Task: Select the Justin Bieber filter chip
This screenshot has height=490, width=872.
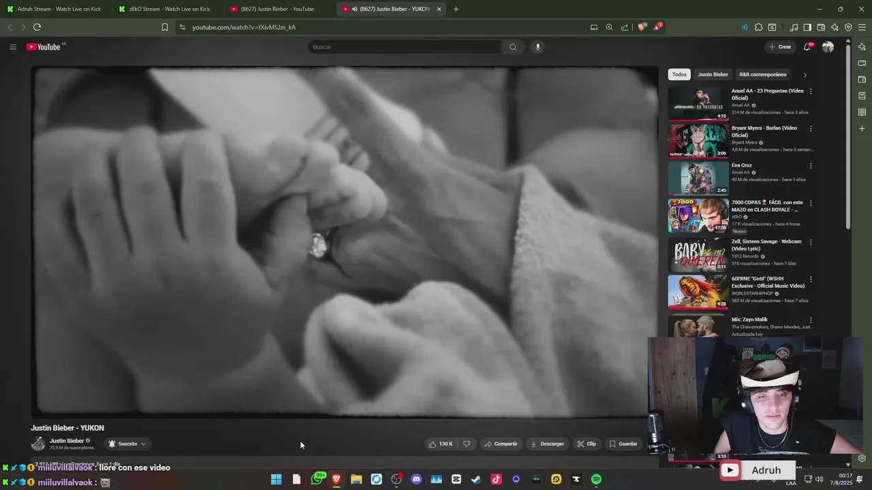Action: coord(713,74)
